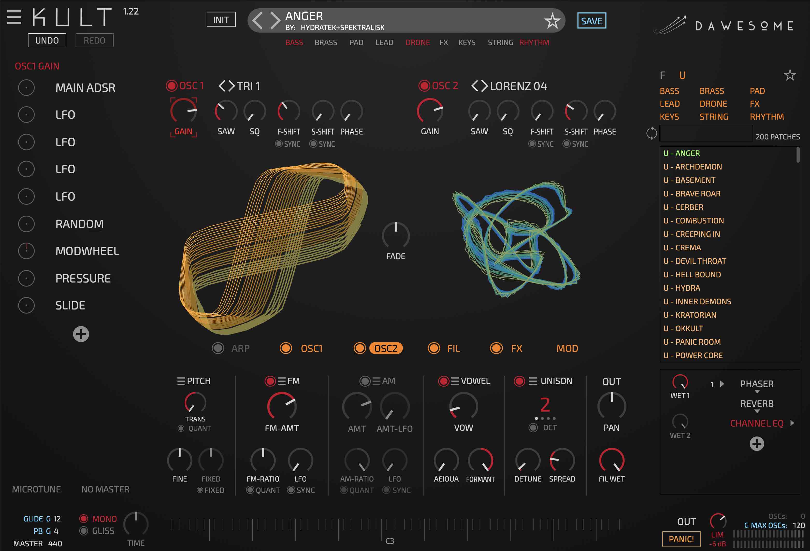Disable the FIL section toggle
This screenshot has height=551, width=810.
pos(433,348)
